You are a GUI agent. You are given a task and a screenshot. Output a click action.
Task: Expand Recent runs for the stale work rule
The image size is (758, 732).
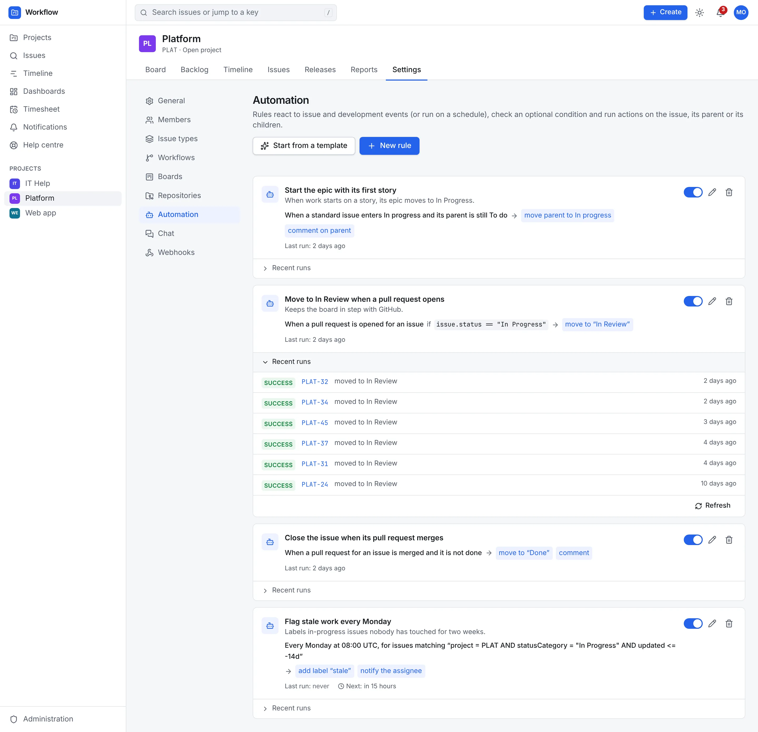498,708
